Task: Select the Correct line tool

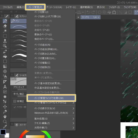Action: point(5,102)
